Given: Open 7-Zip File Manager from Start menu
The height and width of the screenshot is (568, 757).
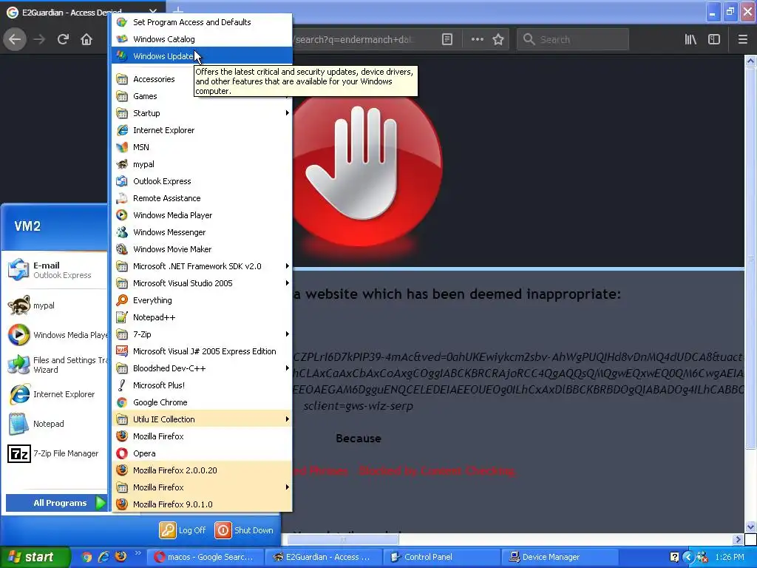Looking at the screenshot, I should click(x=56, y=453).
